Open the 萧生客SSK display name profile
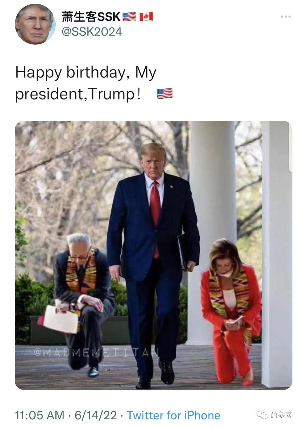 click(91, 17)
